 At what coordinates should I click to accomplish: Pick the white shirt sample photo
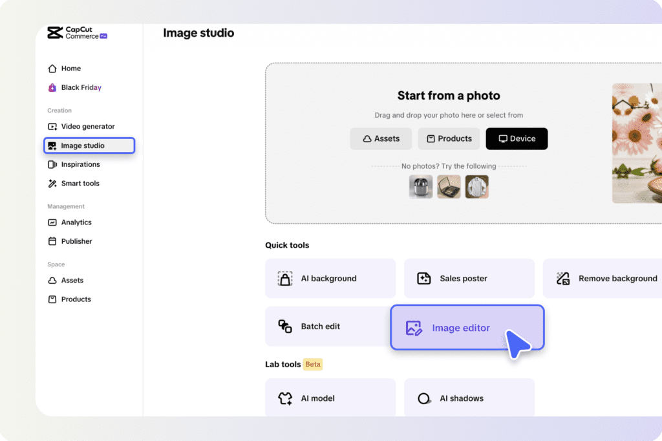click(477, 187)
